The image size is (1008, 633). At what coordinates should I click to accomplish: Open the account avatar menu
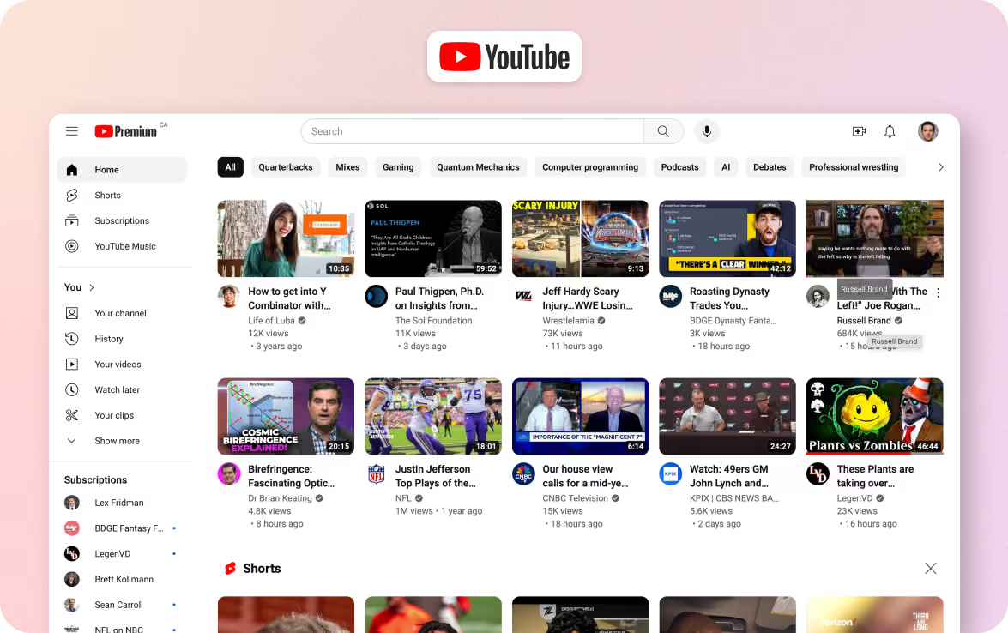click(x=927, y=131)
